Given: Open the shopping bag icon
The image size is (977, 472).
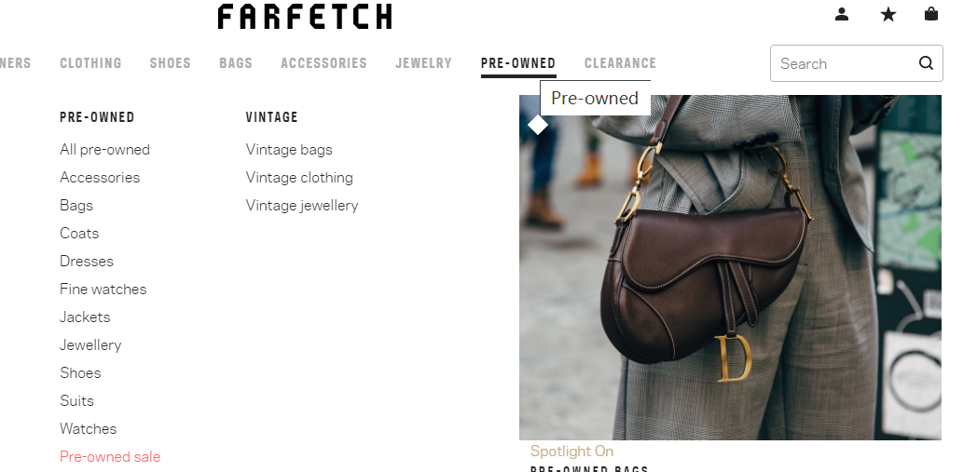Looking at the screenshot, I should [x=931, y=14].
